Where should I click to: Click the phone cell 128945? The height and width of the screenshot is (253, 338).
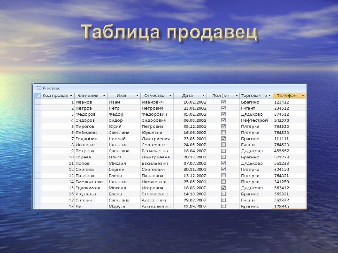point(289,206)
